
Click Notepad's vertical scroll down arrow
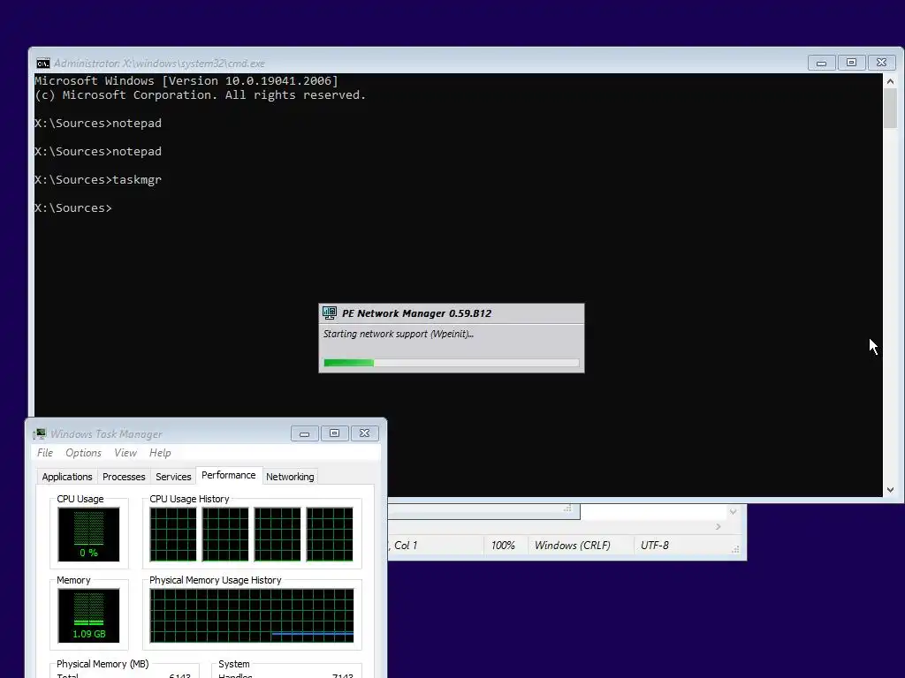tap(733, 512)
